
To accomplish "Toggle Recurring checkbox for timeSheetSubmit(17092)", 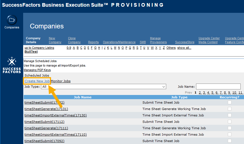I will point(229,141).
